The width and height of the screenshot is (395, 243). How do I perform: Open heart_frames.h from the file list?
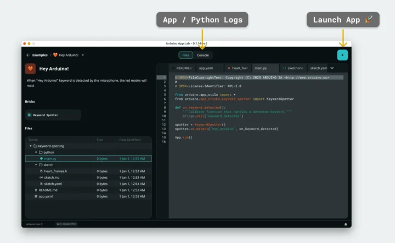point(55,171)
